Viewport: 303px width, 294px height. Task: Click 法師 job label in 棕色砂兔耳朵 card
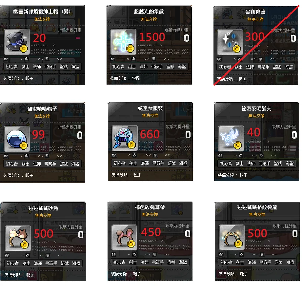(144, 262)
